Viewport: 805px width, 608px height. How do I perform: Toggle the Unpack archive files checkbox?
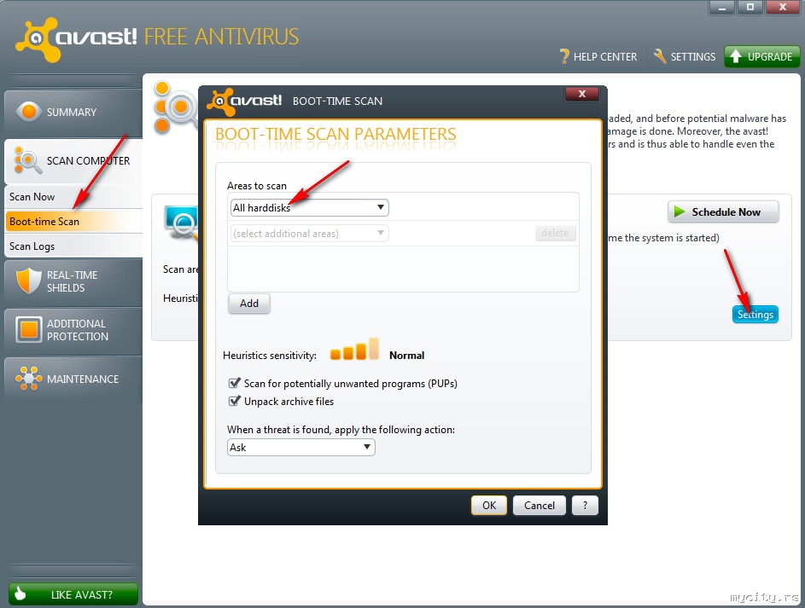(235, 401)
